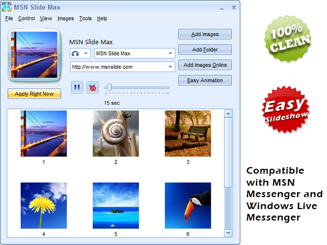
Task: Open the status icon dropdown arrow
Action: click(x=86, y=53)
